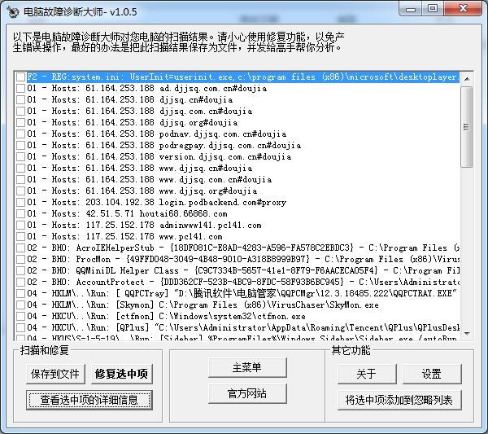
Task: Tick checkbox for HKLM Run QQPCTray
Action: (x=21, y=293)
